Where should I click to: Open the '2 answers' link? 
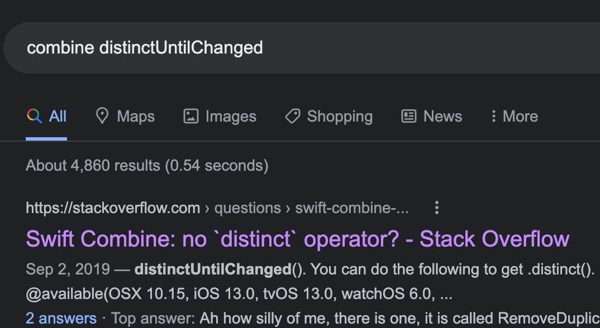pyautogui.click(x=61, y=319)
